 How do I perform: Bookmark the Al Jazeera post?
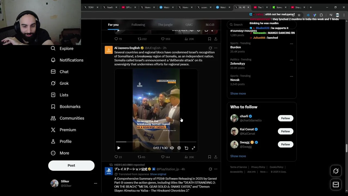coord(209,157)
